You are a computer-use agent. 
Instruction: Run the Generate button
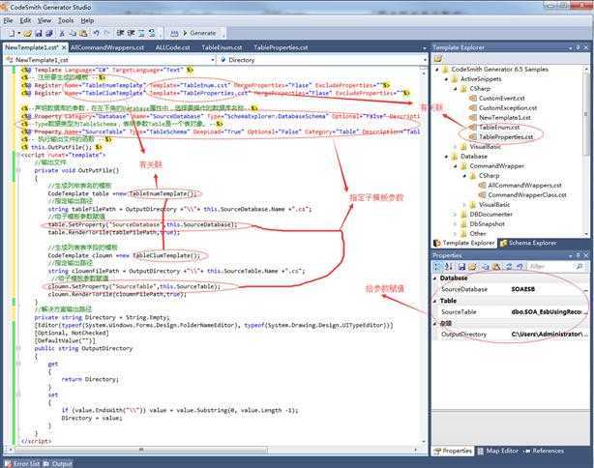pos(199,33)
